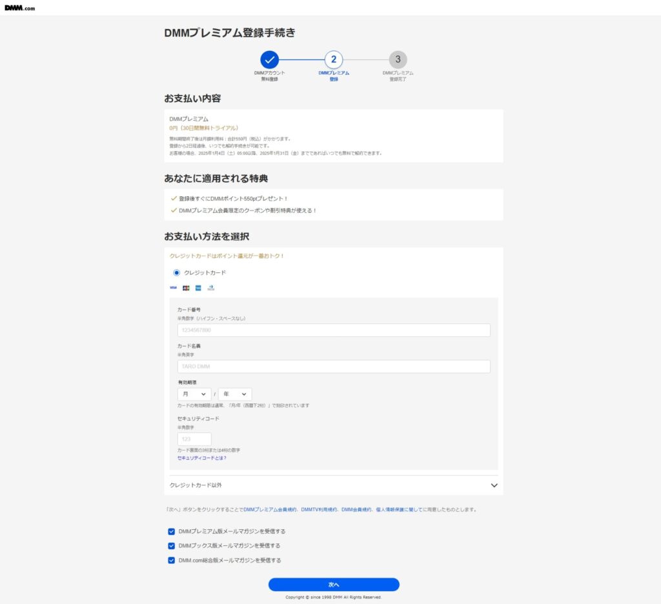Click the Copyright since 1998 DMM footer text
Image resolution: width=661 pixels, height=604 pixels.
coord(334,598)
